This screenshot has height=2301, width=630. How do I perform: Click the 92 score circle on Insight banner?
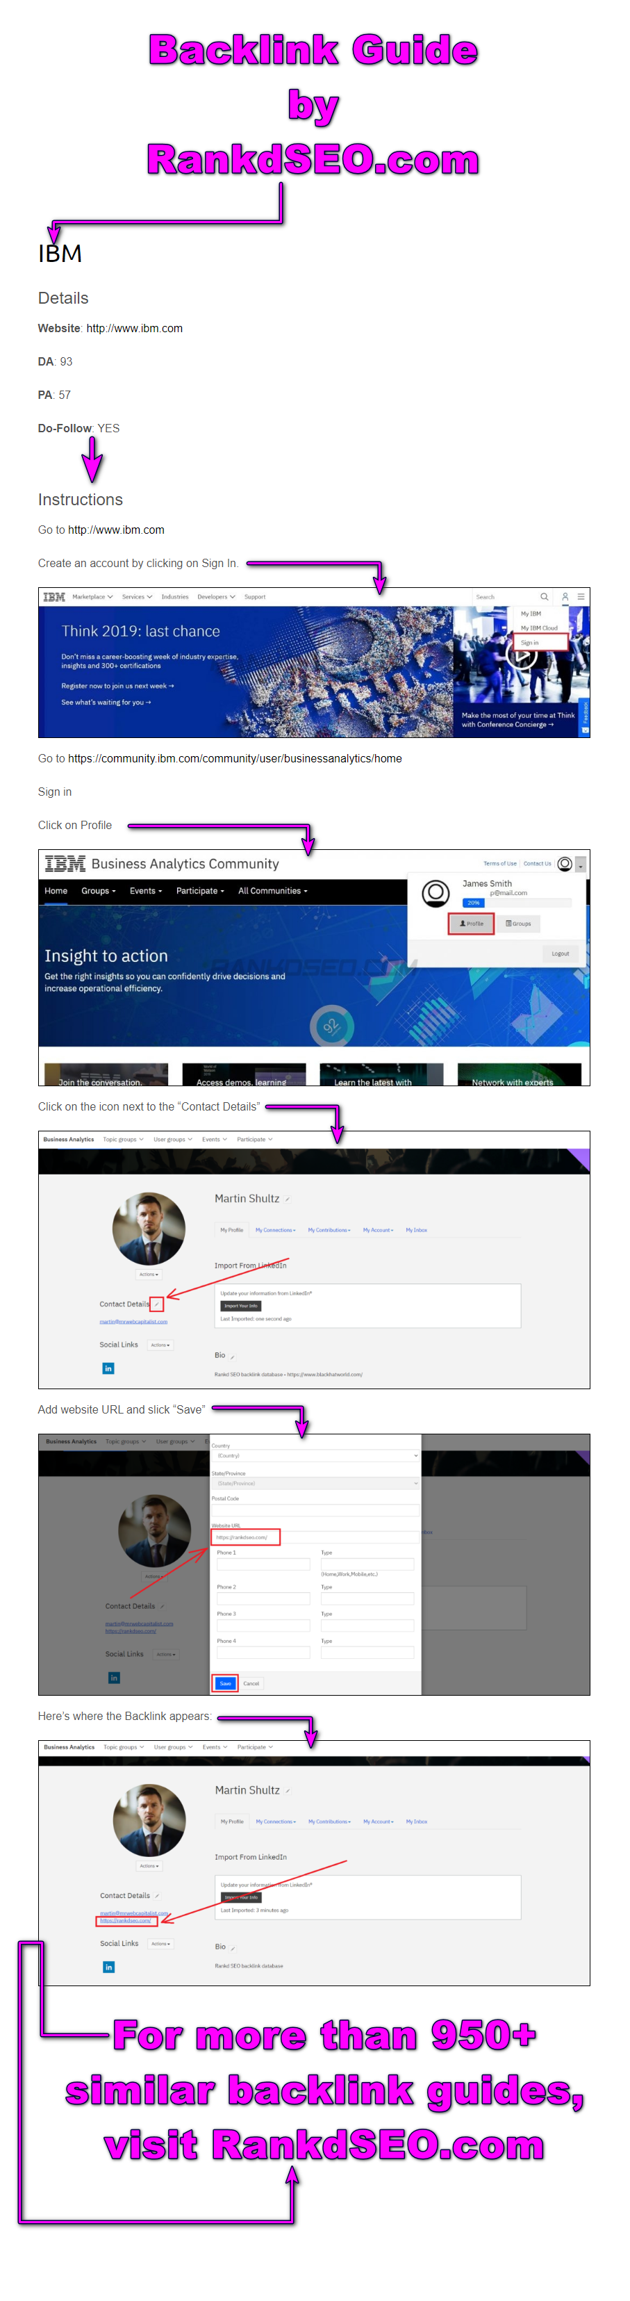tap(332, 1026)
